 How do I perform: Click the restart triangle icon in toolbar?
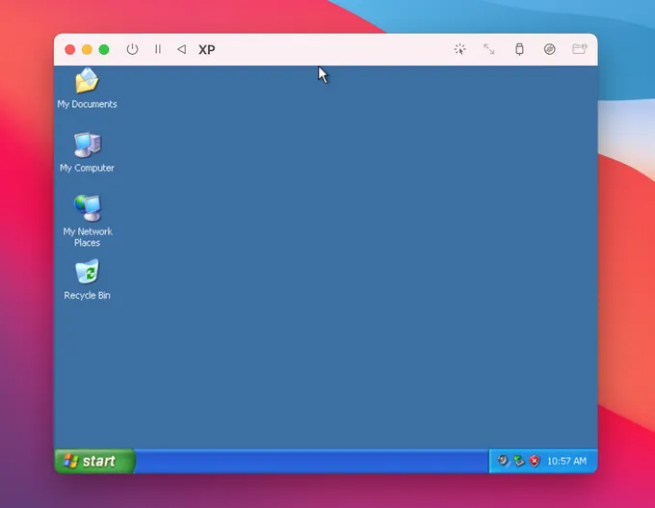coord(182,49)
